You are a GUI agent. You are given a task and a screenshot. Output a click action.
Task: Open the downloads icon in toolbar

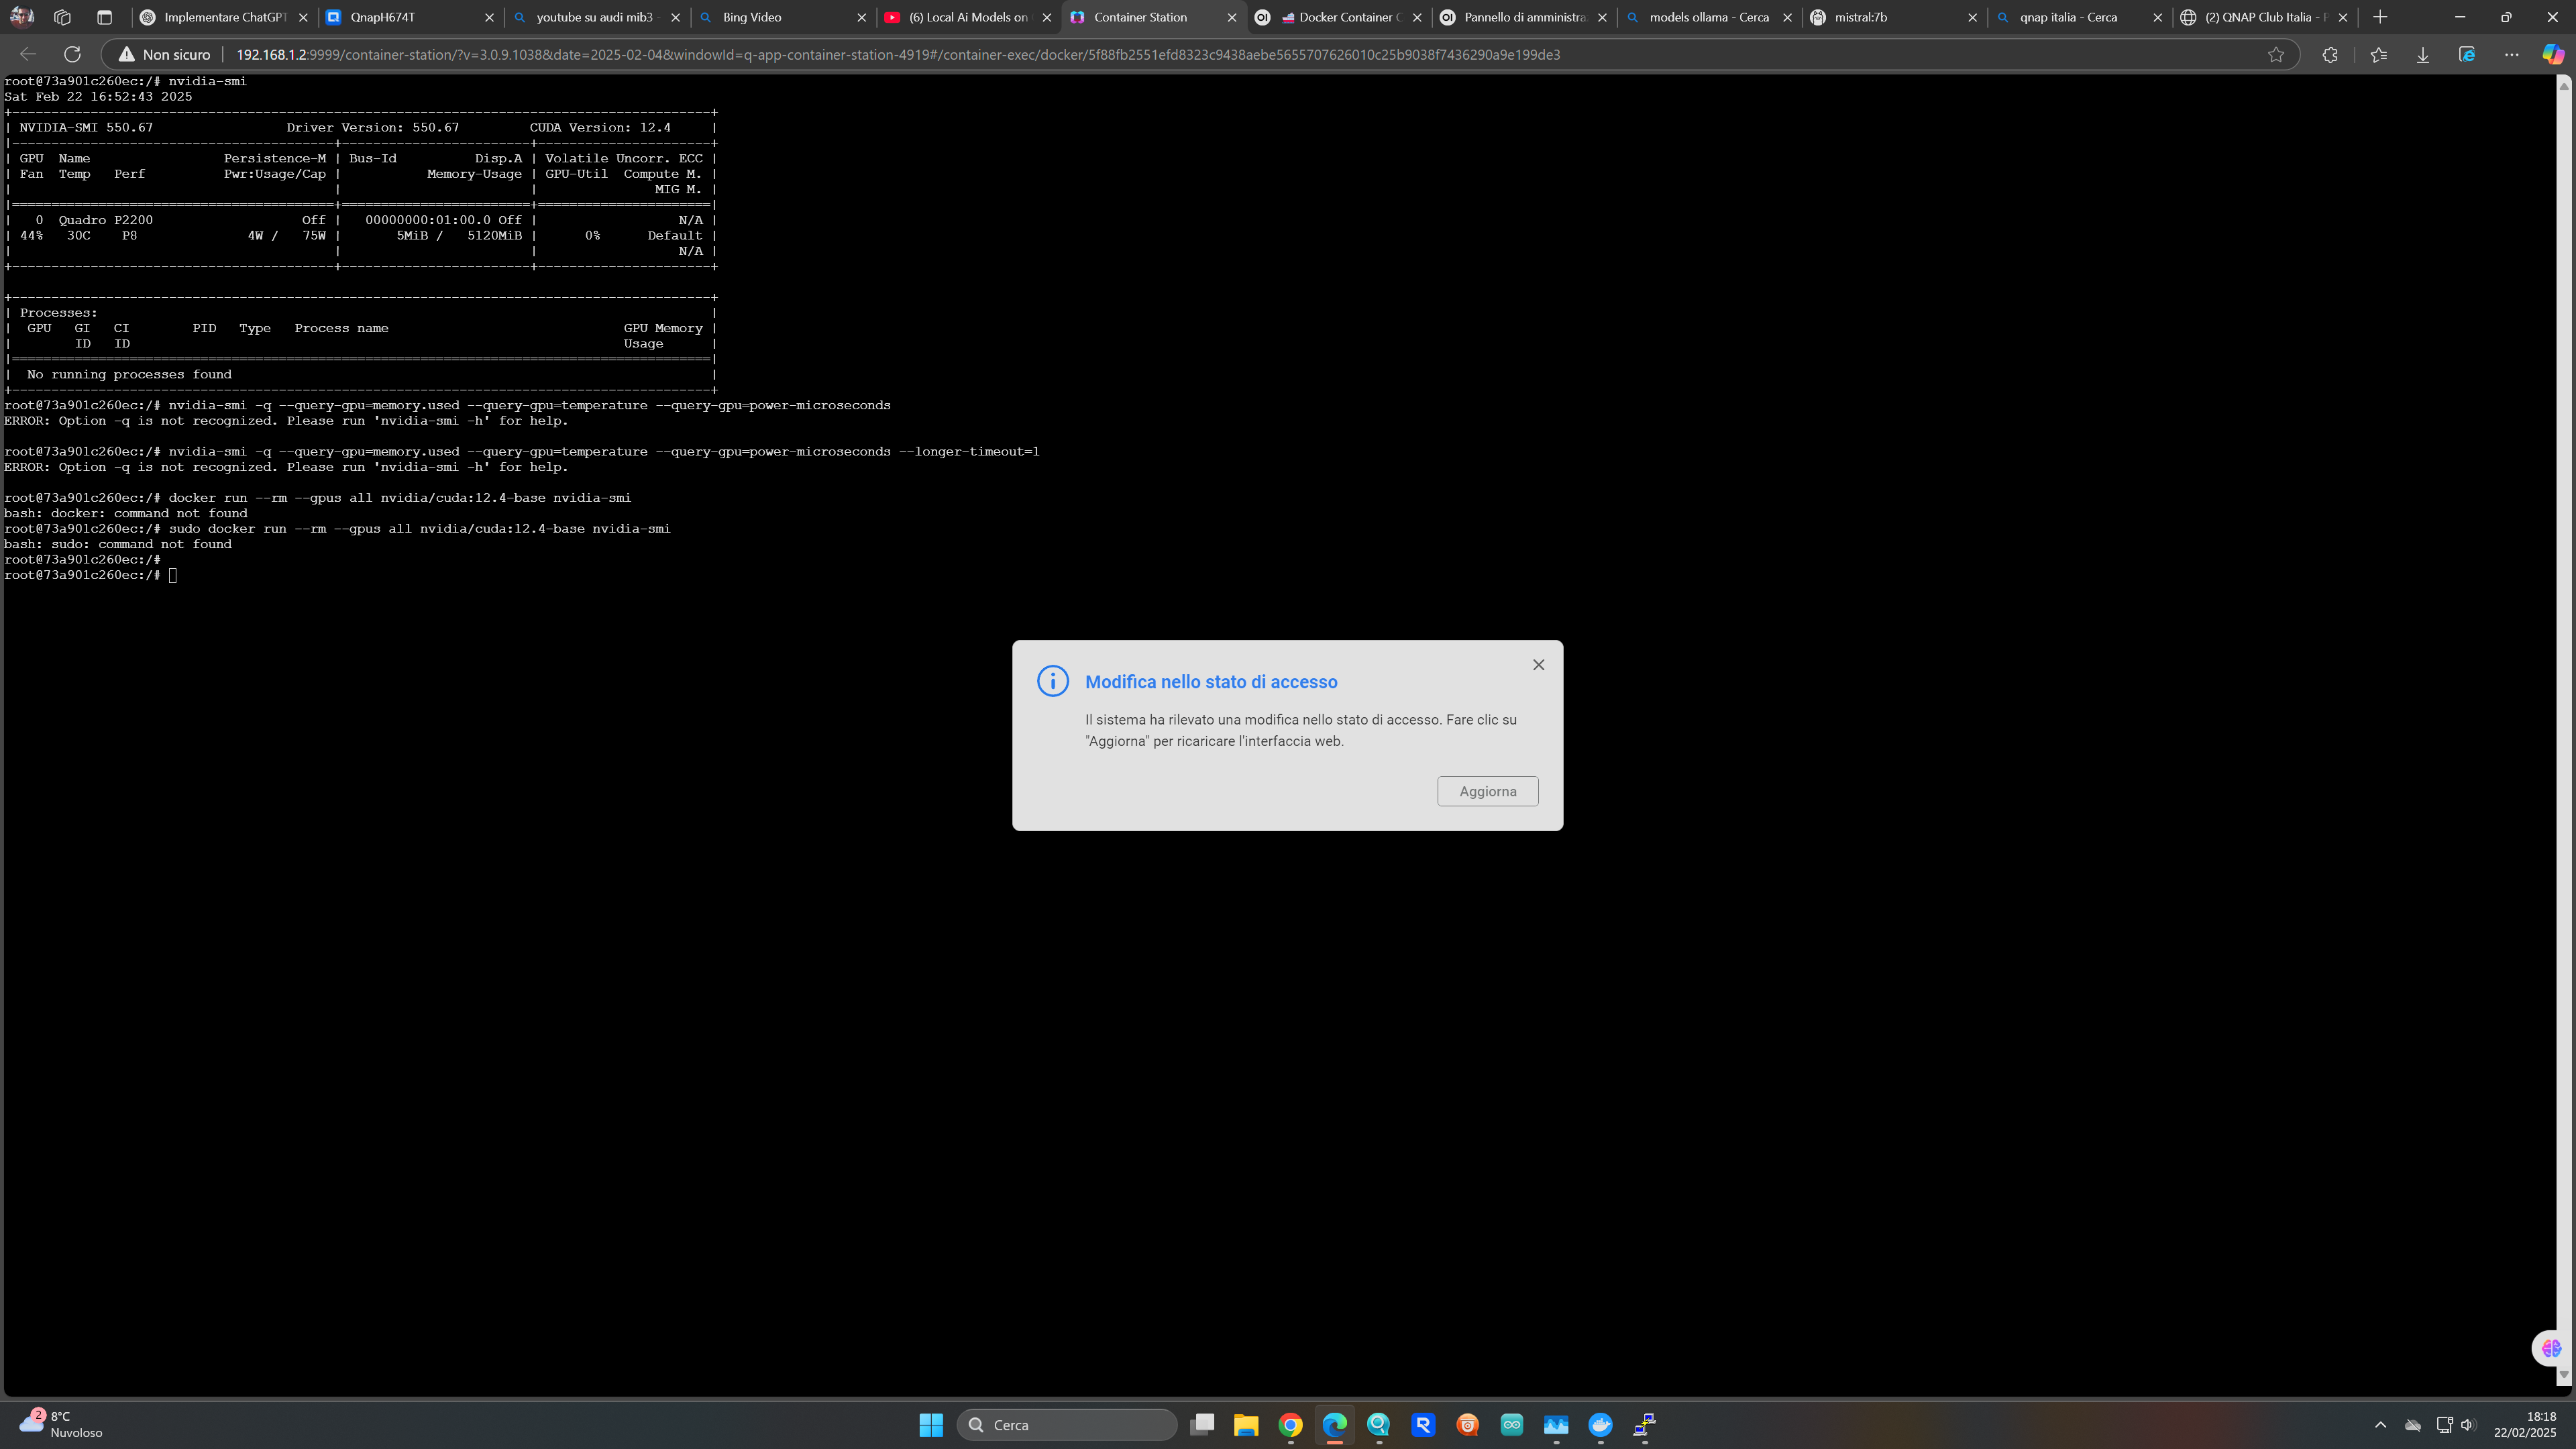[2423, 55]
